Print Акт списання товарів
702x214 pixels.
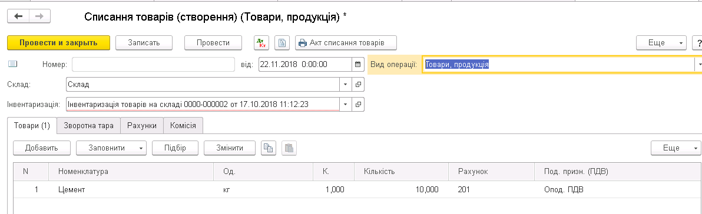(x=346, y=43)
